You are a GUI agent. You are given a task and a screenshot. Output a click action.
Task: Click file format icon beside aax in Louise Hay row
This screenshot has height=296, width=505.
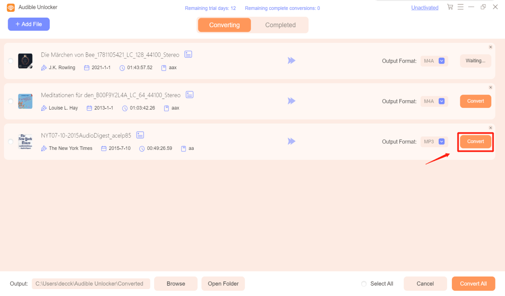point(166,108)
